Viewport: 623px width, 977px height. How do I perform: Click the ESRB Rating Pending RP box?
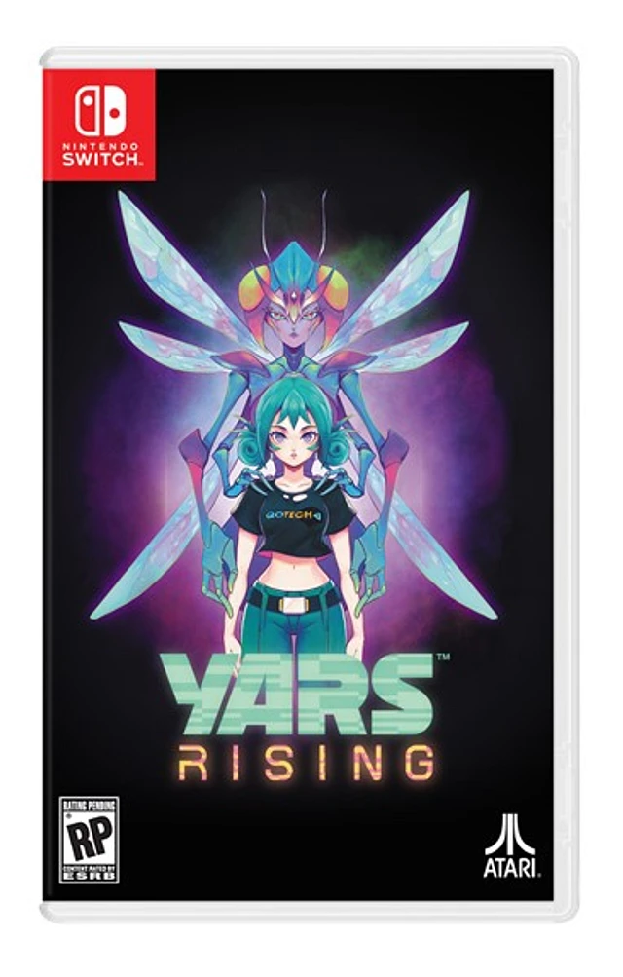(89, 840)
